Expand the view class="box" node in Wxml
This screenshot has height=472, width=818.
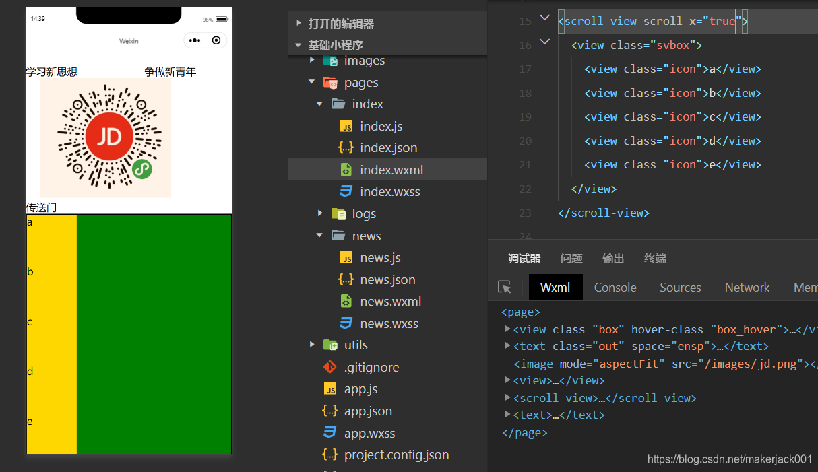[507, 329]
